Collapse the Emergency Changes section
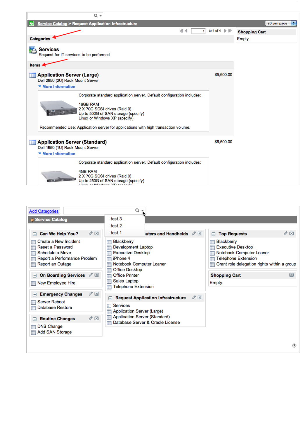The image size is (300, 440). 34,294
